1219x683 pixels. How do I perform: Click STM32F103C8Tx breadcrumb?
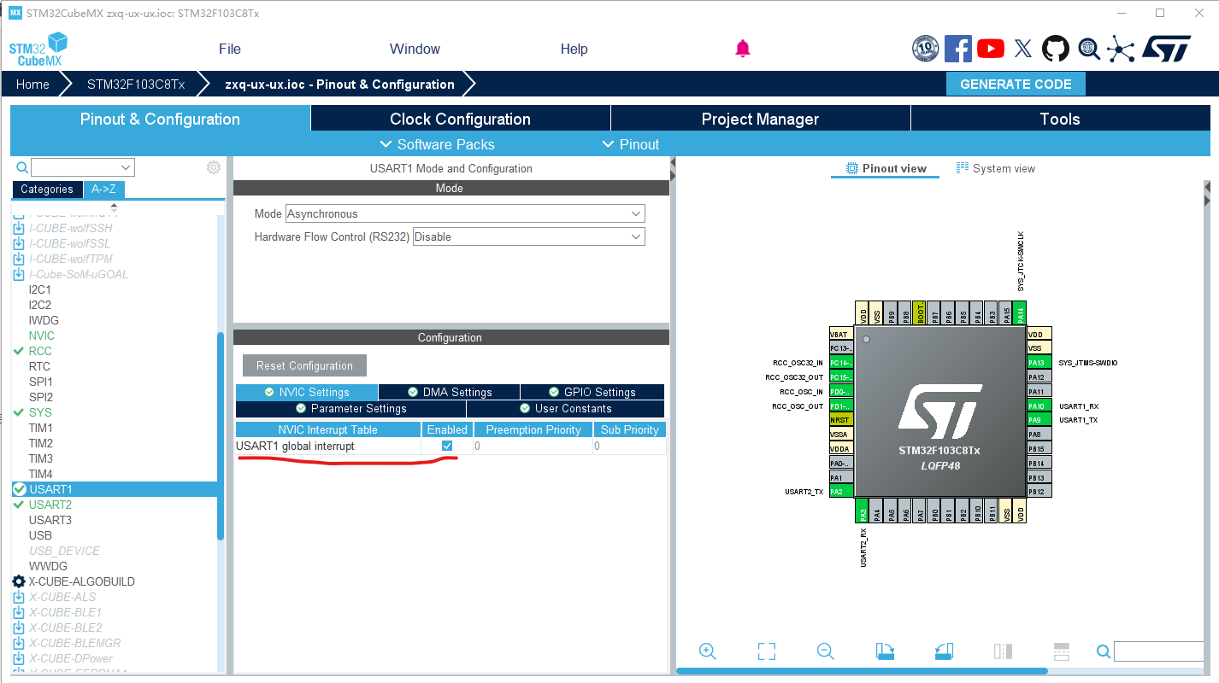[x=136, y=84]
